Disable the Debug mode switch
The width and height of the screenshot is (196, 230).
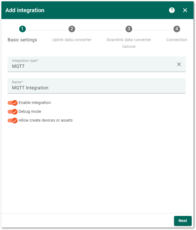(x=13, y=112)
